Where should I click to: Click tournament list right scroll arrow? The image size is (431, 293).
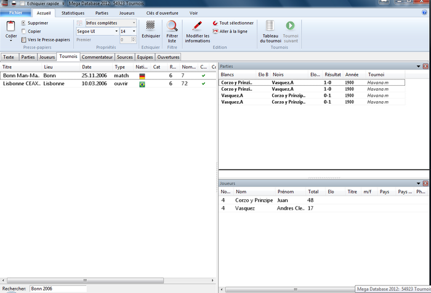click(x=212, y=280)
